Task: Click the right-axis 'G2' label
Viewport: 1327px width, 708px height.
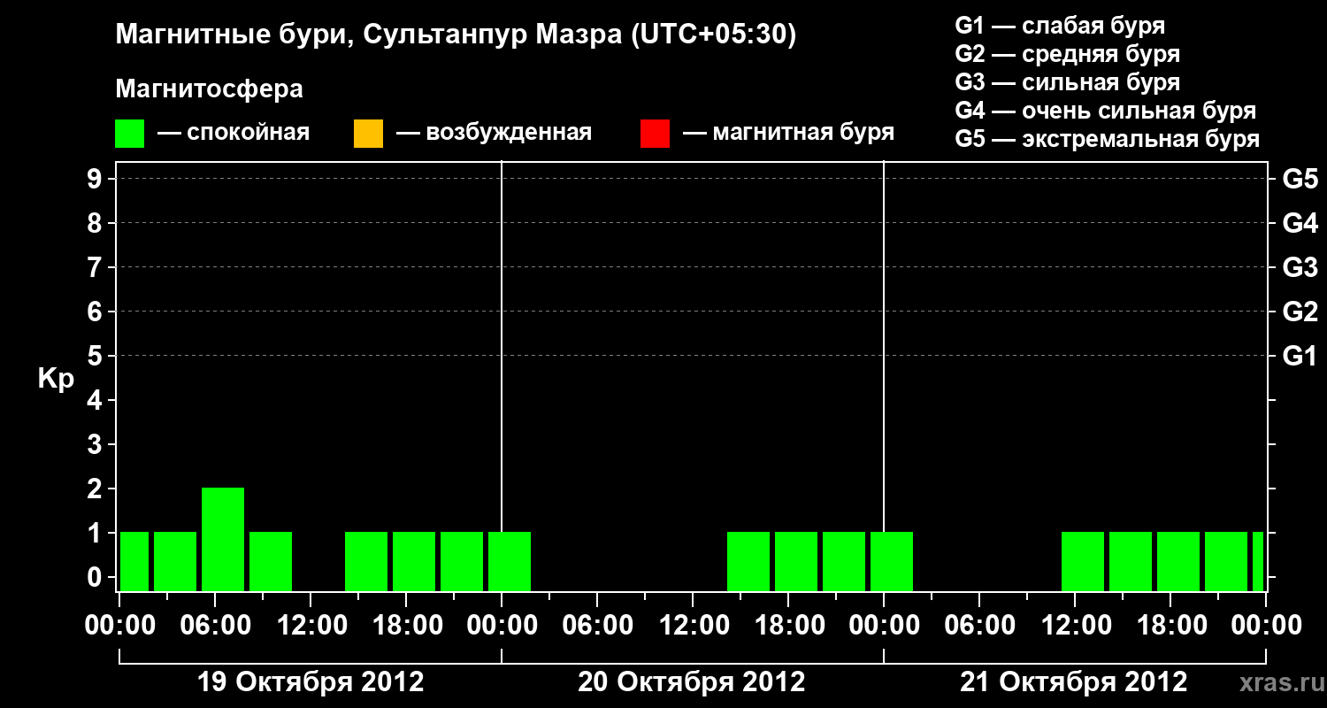Action: pos(1300,312)
